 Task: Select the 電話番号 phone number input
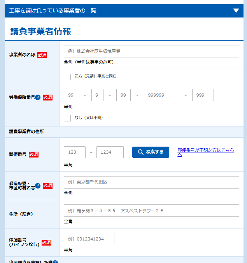[89, 239]
